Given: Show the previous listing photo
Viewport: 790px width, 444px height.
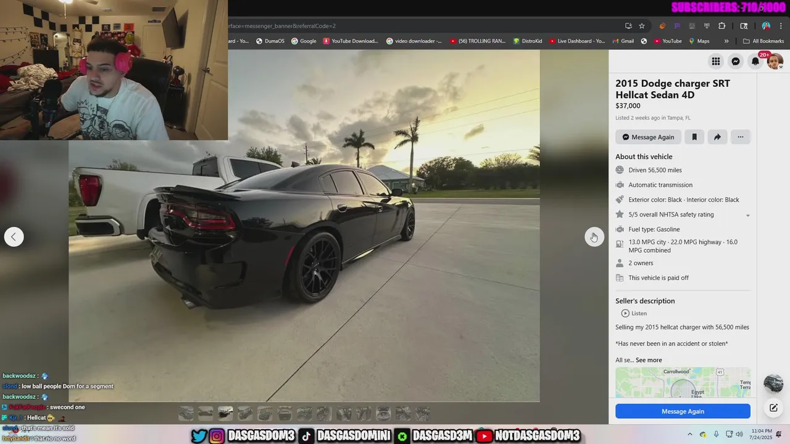Looking at the screenshot, I should tap(14, 237).
